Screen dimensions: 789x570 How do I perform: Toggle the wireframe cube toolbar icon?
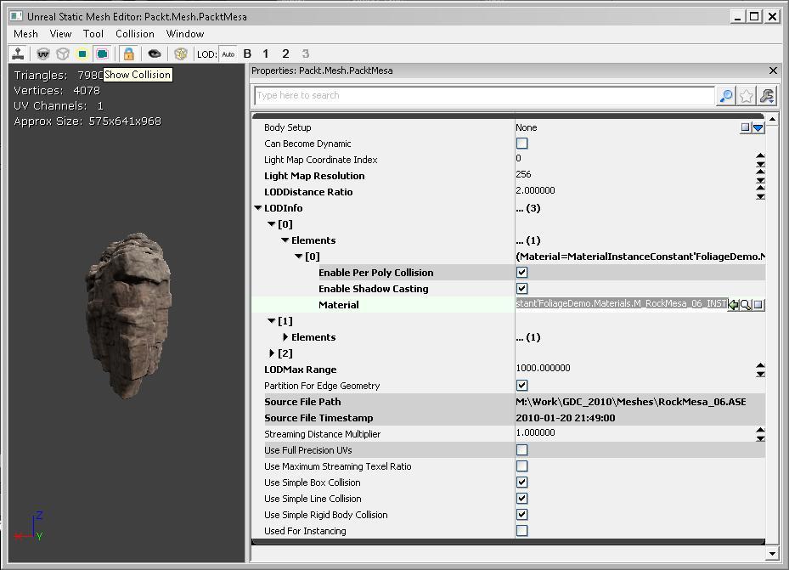[x=62, y=54]
